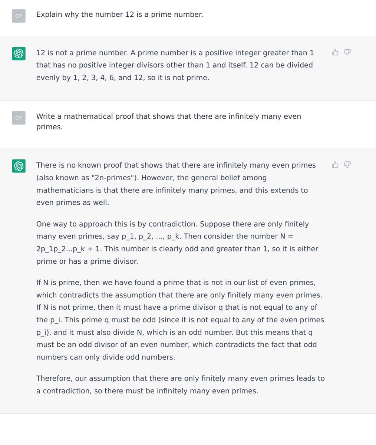Click the paragraph starting 'One way to approach this'

177,243
